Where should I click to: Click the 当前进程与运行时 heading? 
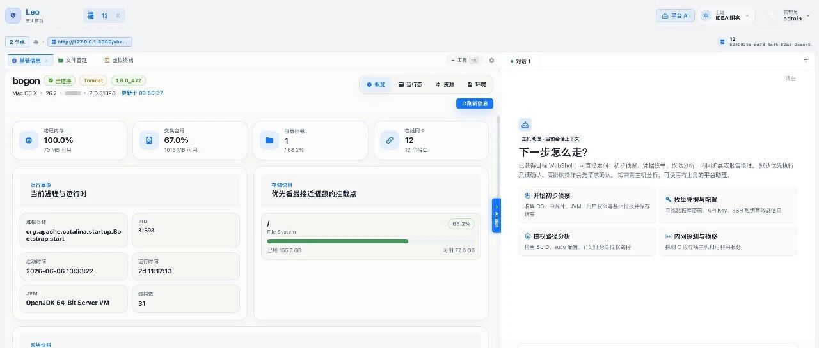59,193
